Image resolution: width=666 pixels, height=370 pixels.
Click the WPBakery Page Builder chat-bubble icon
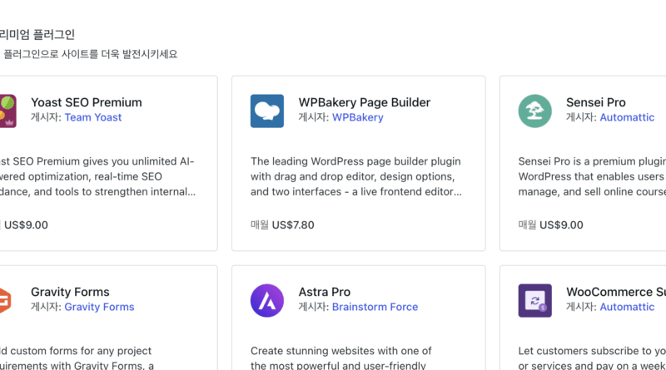click(x=267, y=111)
